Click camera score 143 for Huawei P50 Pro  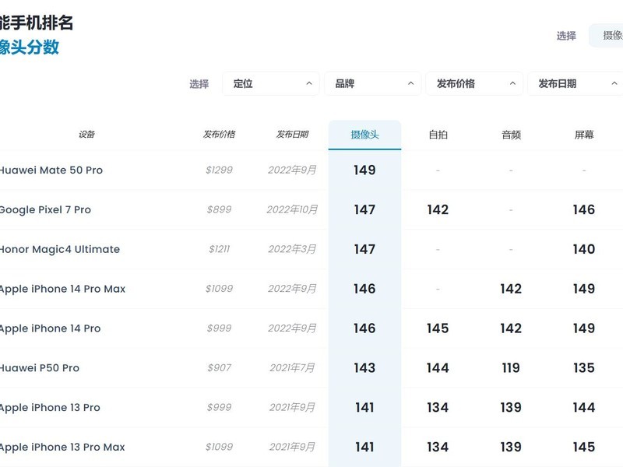364,368
